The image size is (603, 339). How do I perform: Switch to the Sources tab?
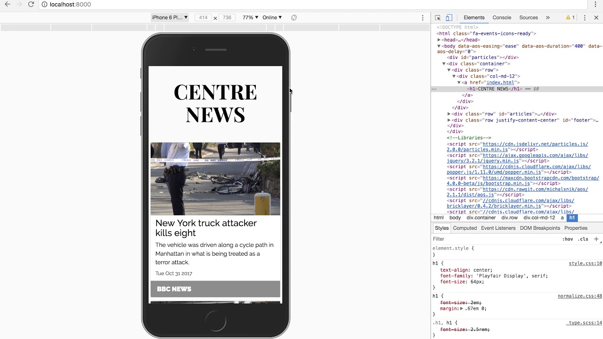[x=529, y=17]
